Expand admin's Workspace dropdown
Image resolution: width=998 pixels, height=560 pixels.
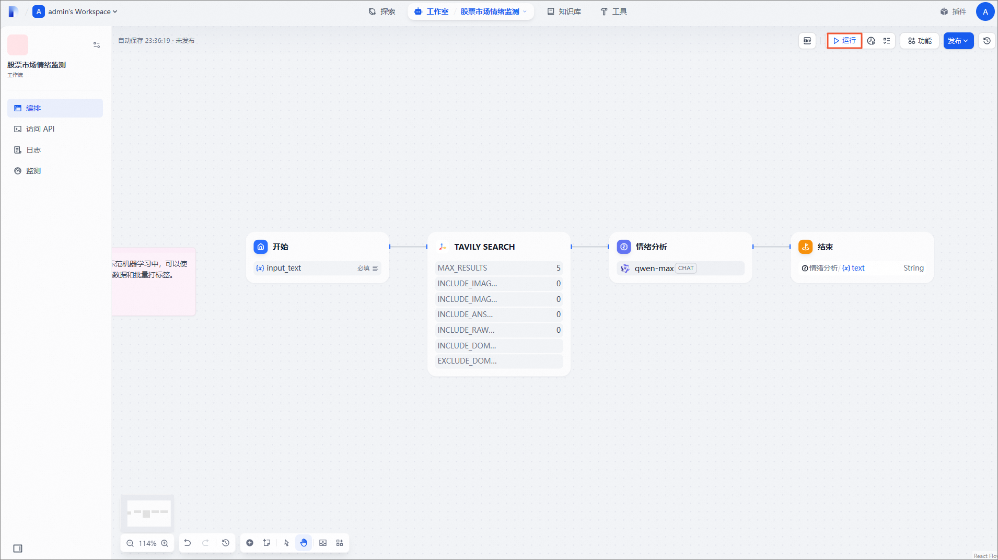83,11
